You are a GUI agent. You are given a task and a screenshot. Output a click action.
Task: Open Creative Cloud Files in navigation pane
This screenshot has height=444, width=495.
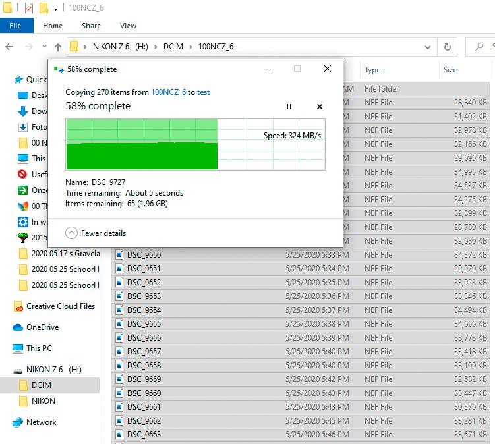(54, 306)
